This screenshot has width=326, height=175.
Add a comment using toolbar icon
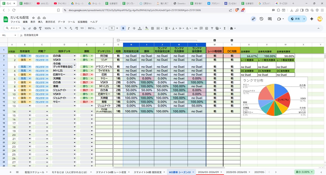tap(201, 28)
